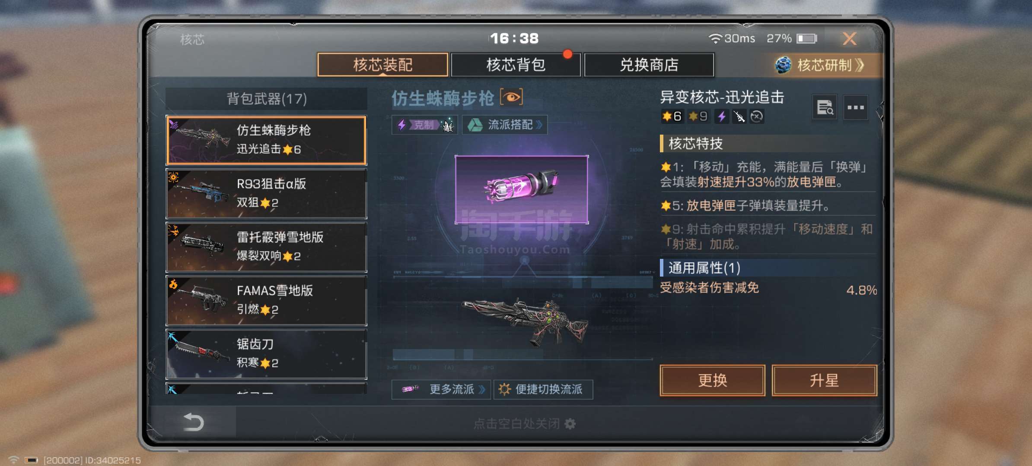Click the gear icon beside 点击空白处关闭

pyautogui.click(x=570, y=424)
